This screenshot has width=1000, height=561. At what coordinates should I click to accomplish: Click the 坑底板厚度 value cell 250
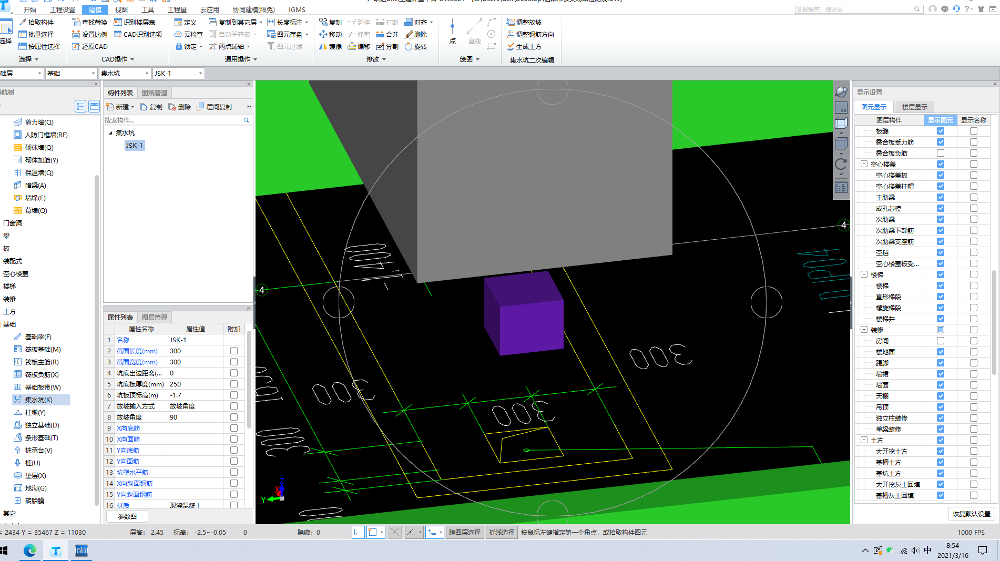196,384
